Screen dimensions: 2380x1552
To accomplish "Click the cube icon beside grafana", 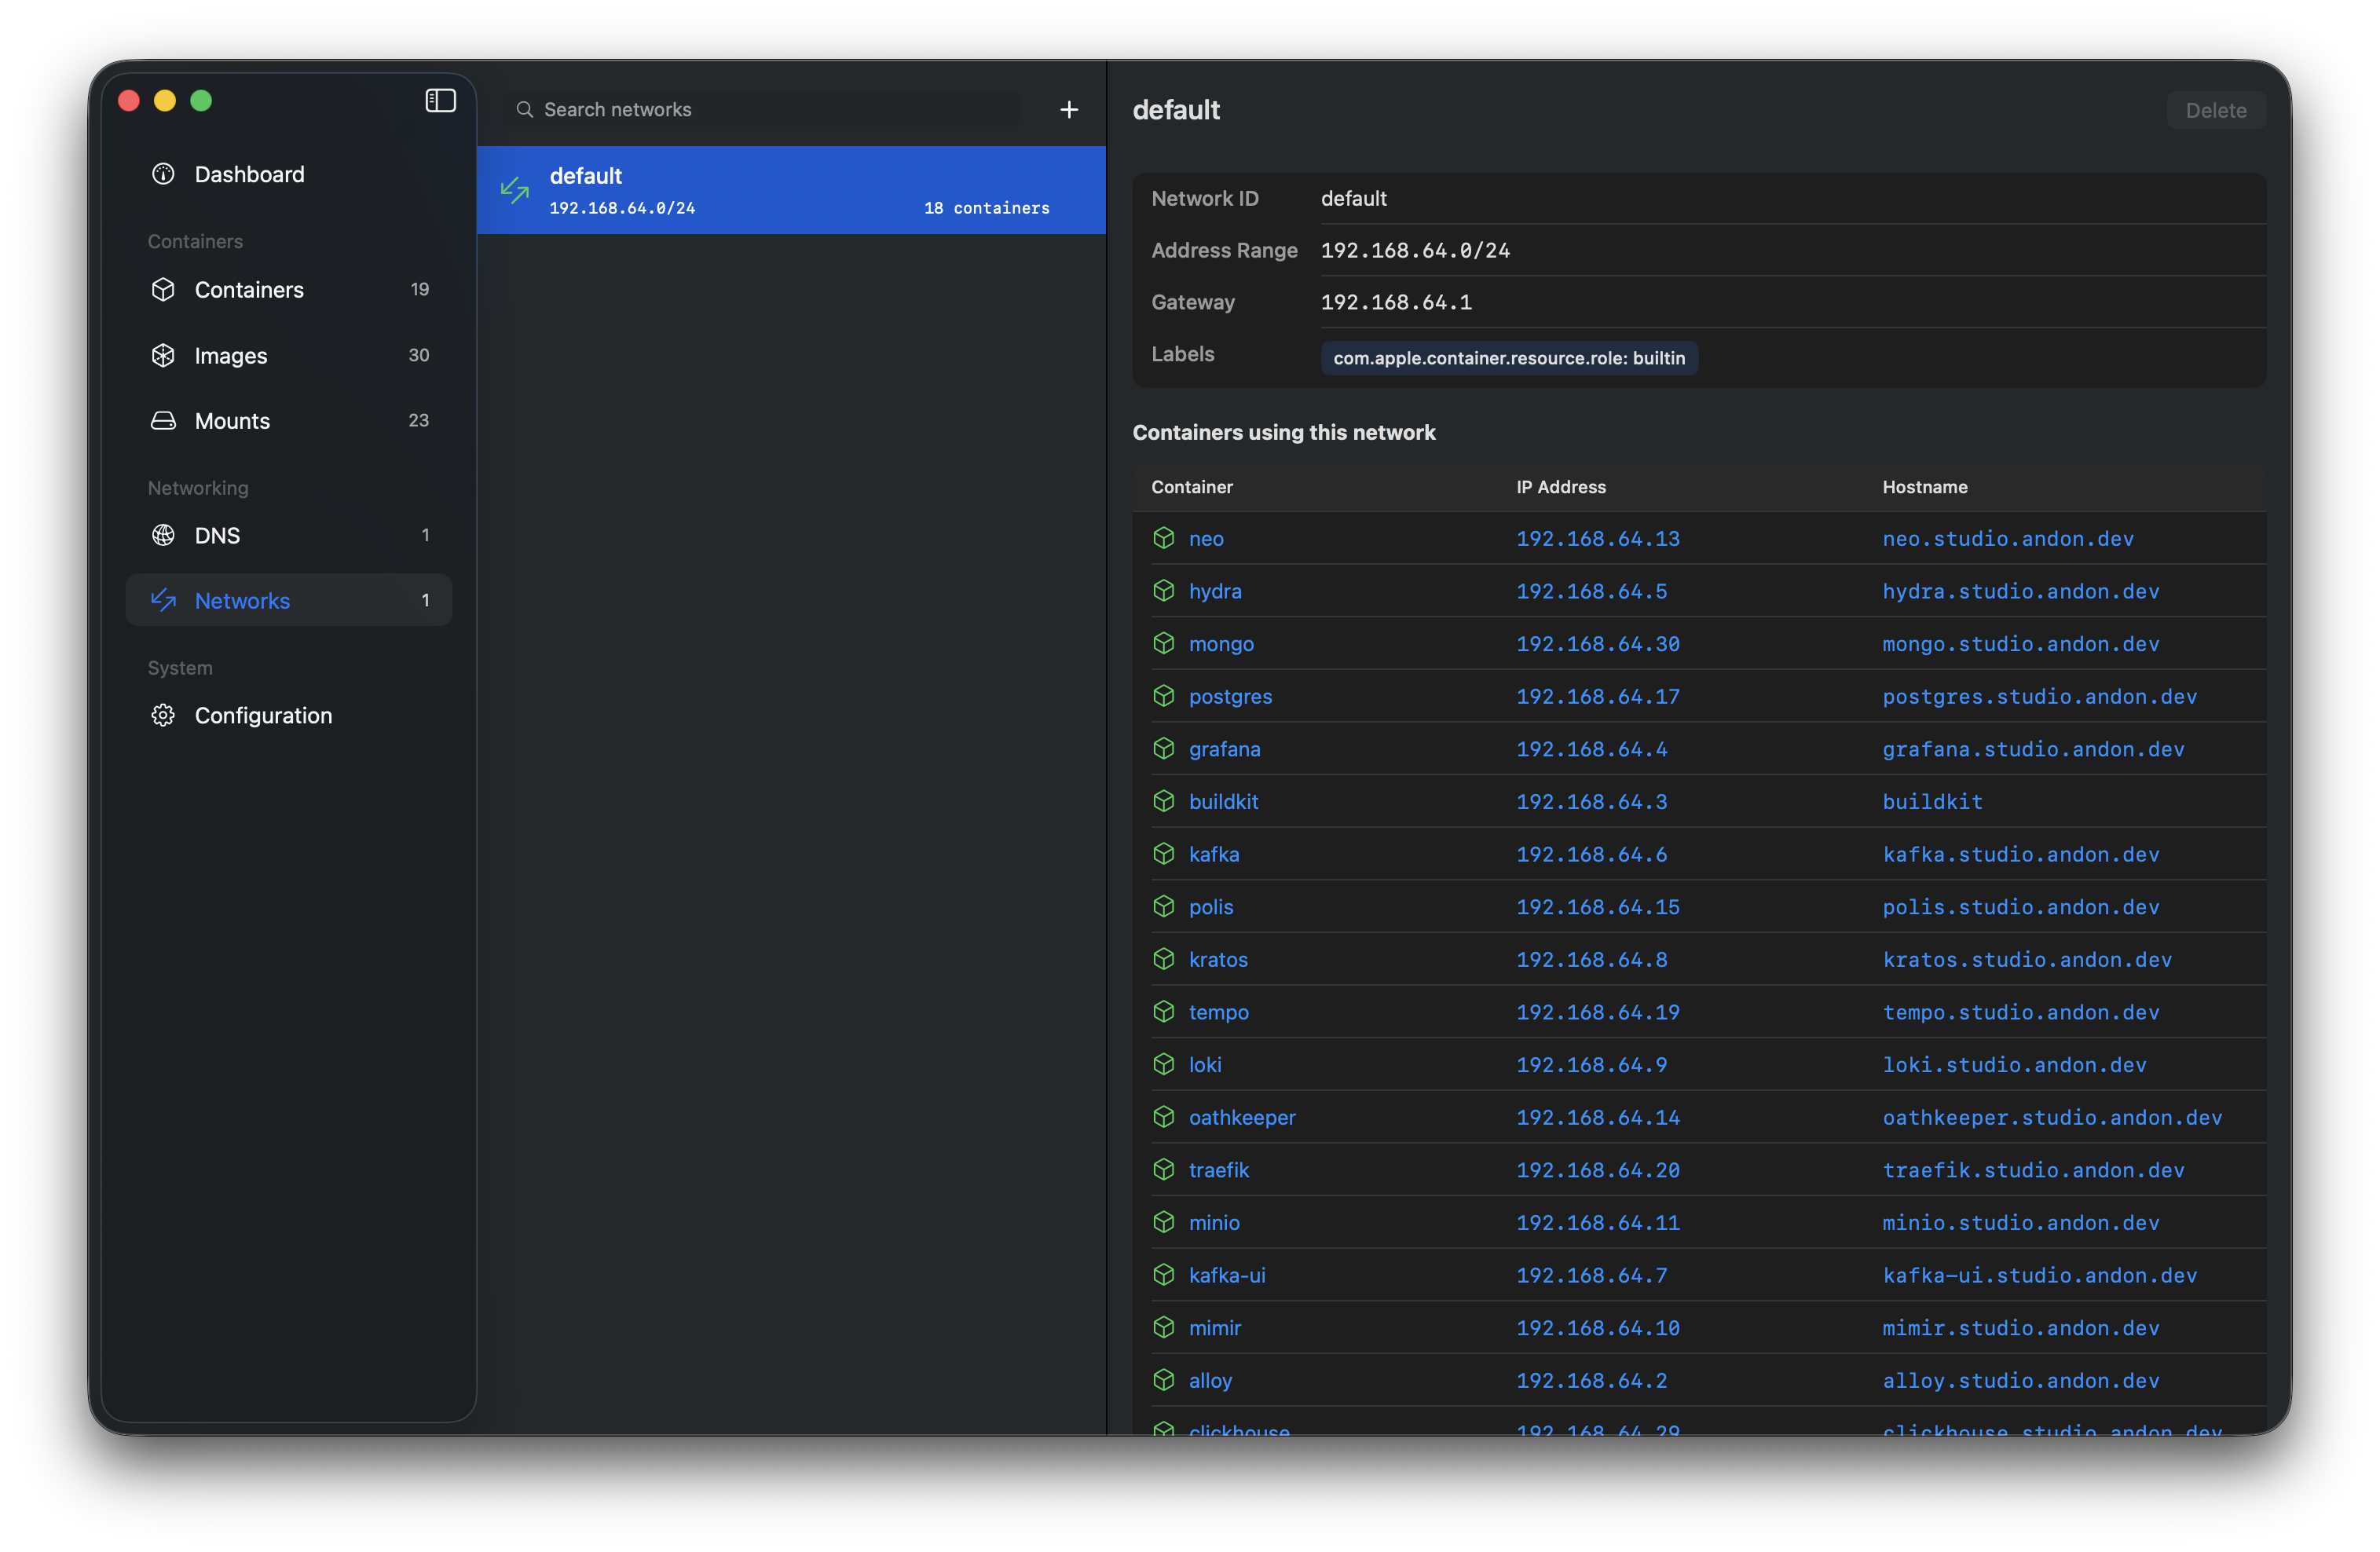I will click(x=1164, y=749).
